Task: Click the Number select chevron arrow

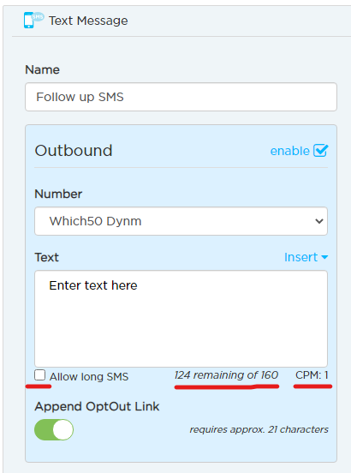Action: (x=319, y=221)
